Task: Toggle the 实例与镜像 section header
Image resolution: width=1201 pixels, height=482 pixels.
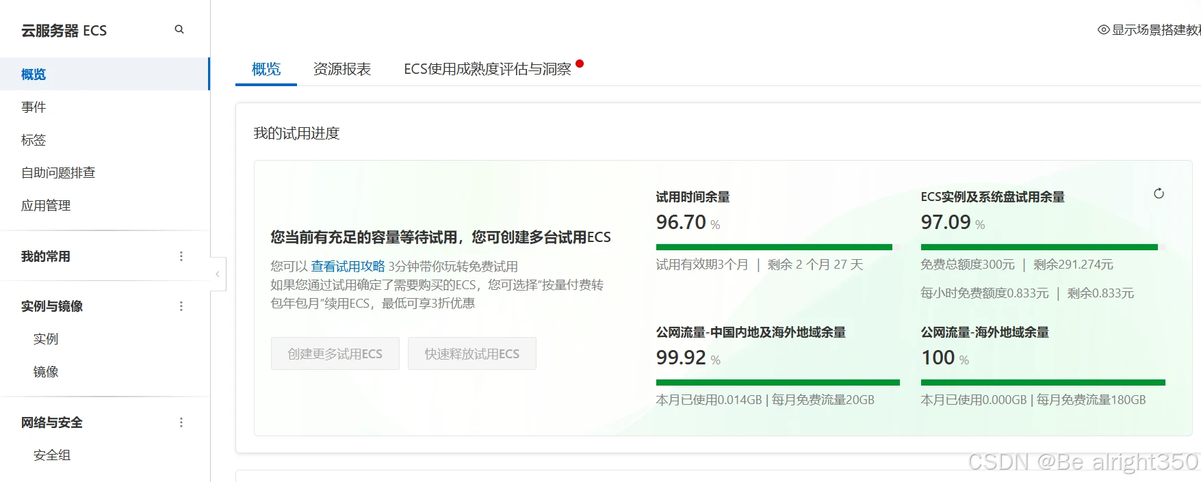Action: coord(52,306)
